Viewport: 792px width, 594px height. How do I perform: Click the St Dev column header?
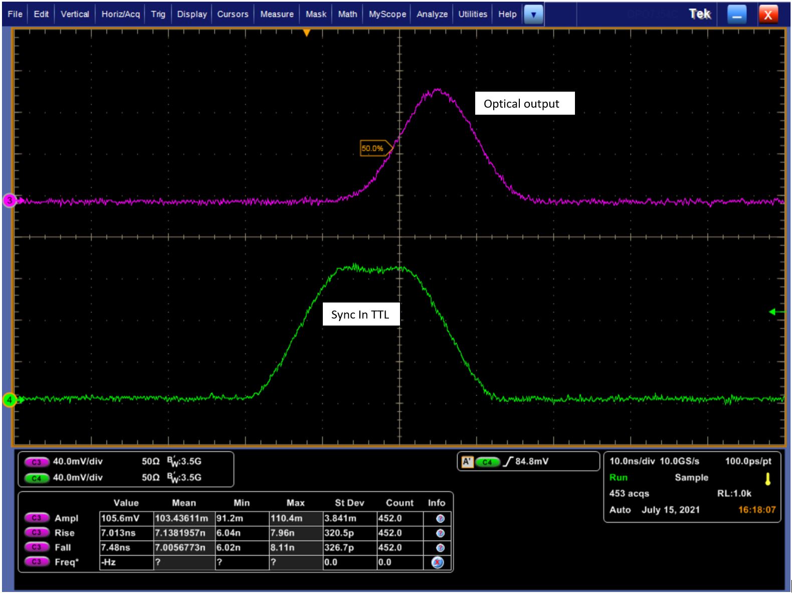click(x=349, y=502)
